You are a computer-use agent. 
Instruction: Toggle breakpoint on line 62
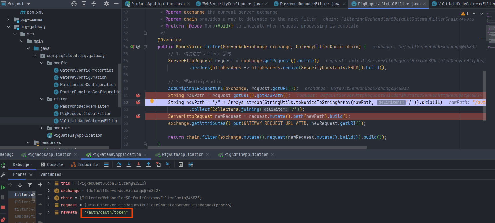(x=138, y=102)
